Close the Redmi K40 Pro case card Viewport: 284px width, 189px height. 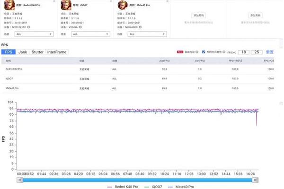click(54, 1)
